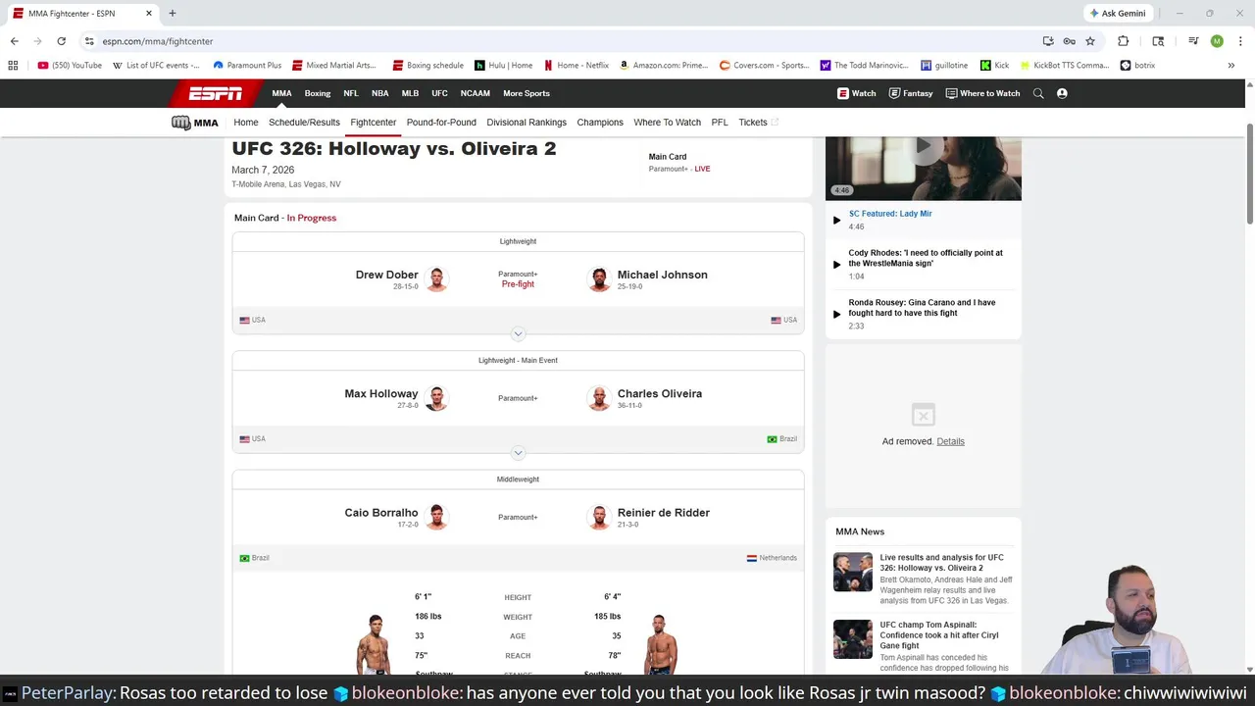Open the Hulu Home bookmark

pyautogui.click(x=503, y=66)
